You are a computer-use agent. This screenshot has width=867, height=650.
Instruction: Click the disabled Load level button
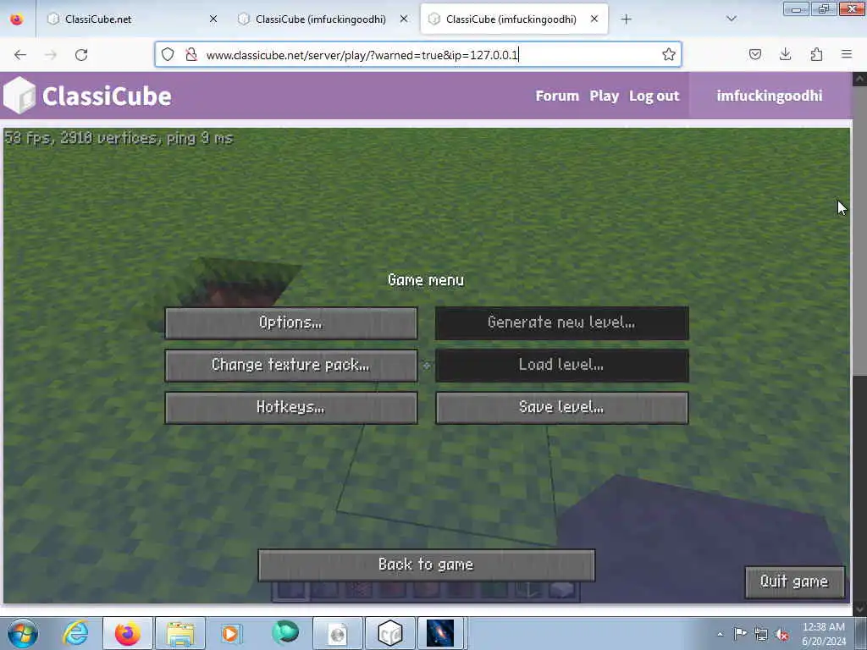pyautogui.click(x=562, y=366)
